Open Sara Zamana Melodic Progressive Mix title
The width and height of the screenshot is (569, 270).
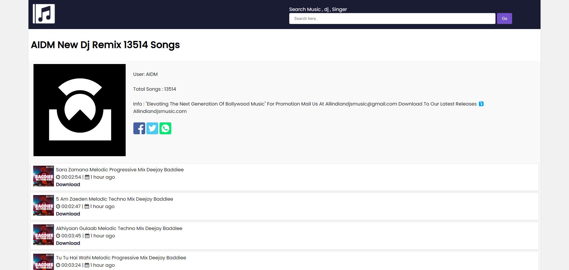click(x=120, y=170)
